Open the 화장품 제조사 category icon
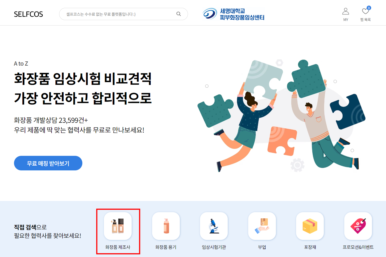 tap(118, 226)
